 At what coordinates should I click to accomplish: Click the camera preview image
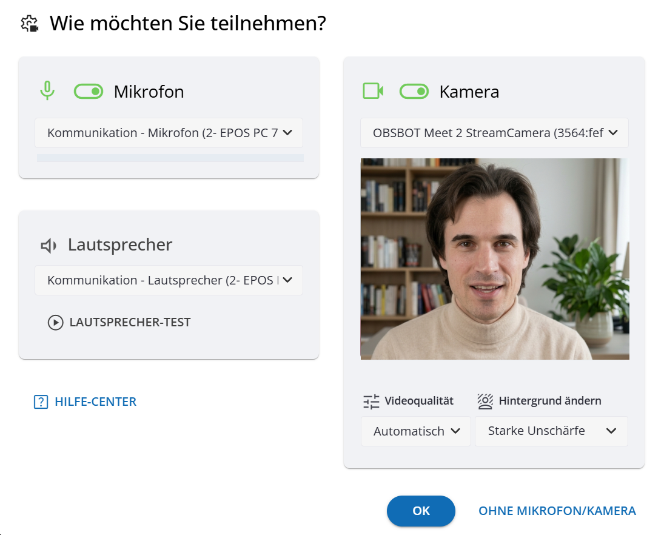tap(495, 259)
